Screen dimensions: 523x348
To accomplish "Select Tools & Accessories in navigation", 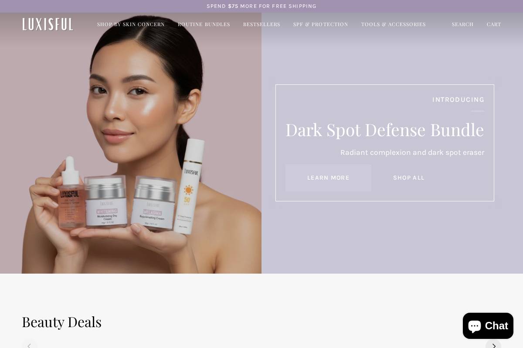I will click(393, 24).
